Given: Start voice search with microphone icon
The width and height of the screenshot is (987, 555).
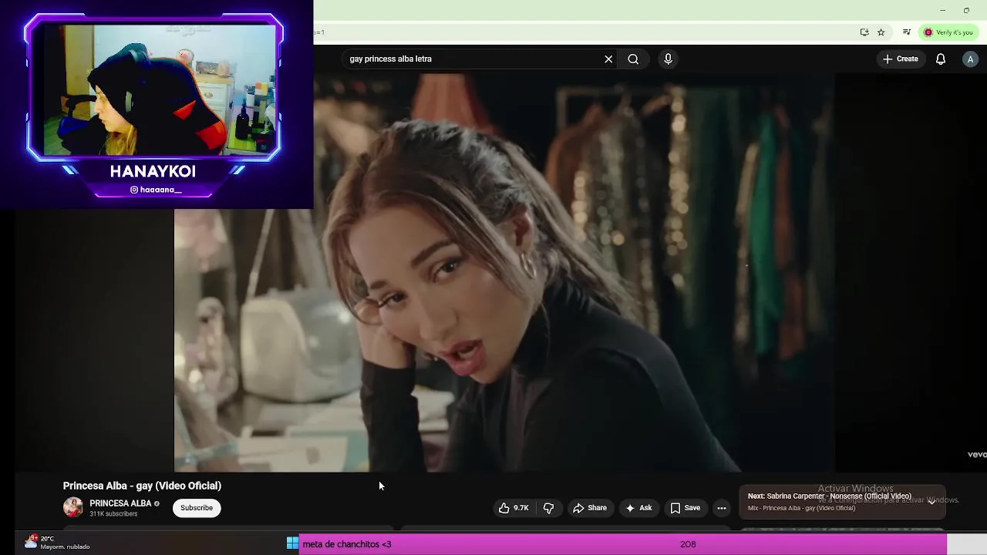Looking at the screenshot, I should (x=668, y=59).
